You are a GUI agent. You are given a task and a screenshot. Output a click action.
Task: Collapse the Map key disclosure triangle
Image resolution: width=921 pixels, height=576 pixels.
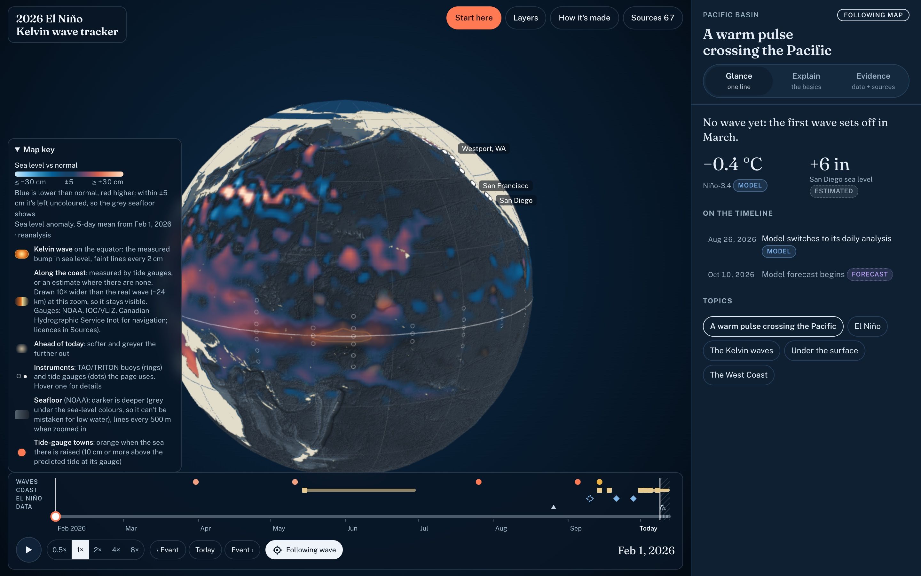[18, 149]
